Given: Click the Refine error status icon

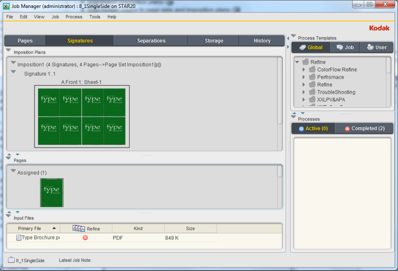Looking at the screenshot, I should click(x=85, y=237).
